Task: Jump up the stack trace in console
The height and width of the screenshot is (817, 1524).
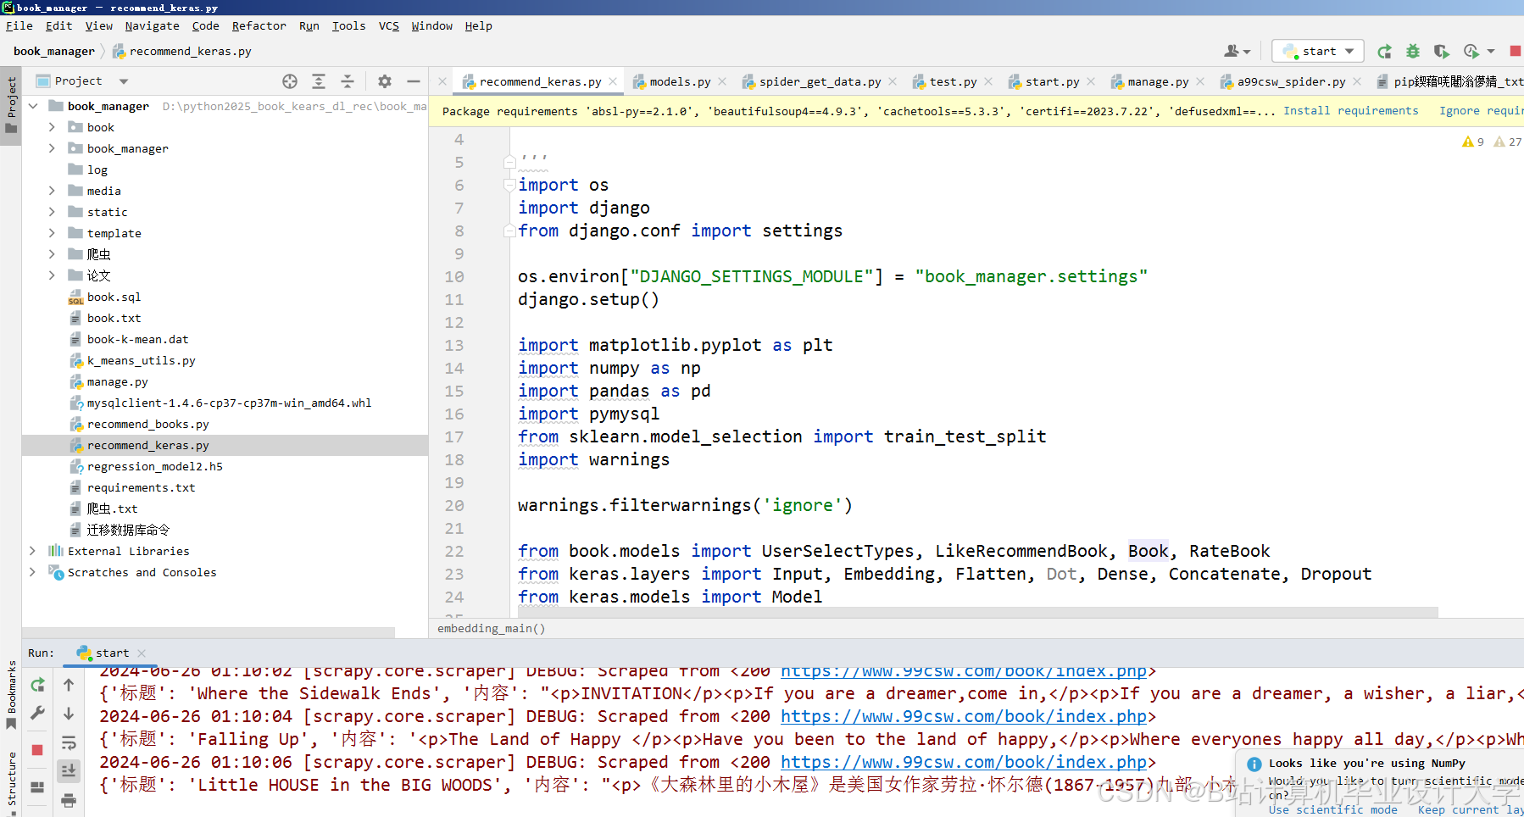Action: pyautogui.click(x=69, y=685)
